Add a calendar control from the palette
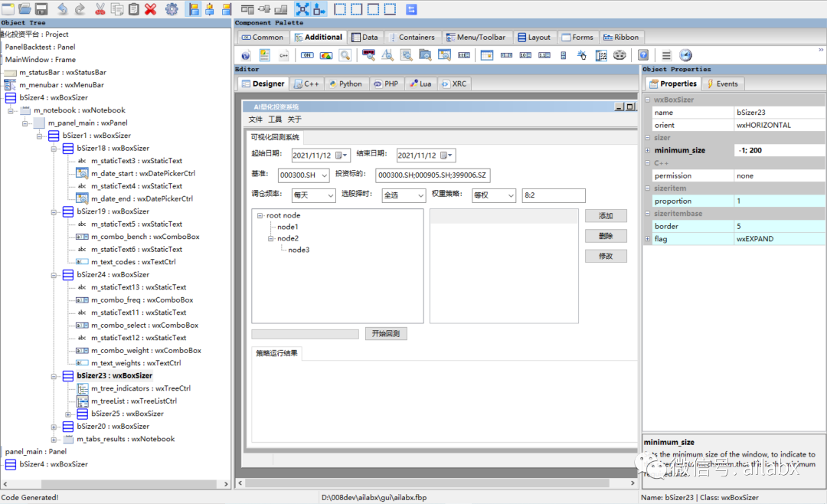827x504 pixels. point(487,55)
